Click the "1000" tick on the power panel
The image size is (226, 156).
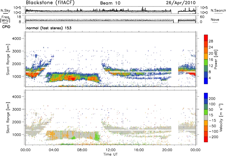(x=16, y=76)
